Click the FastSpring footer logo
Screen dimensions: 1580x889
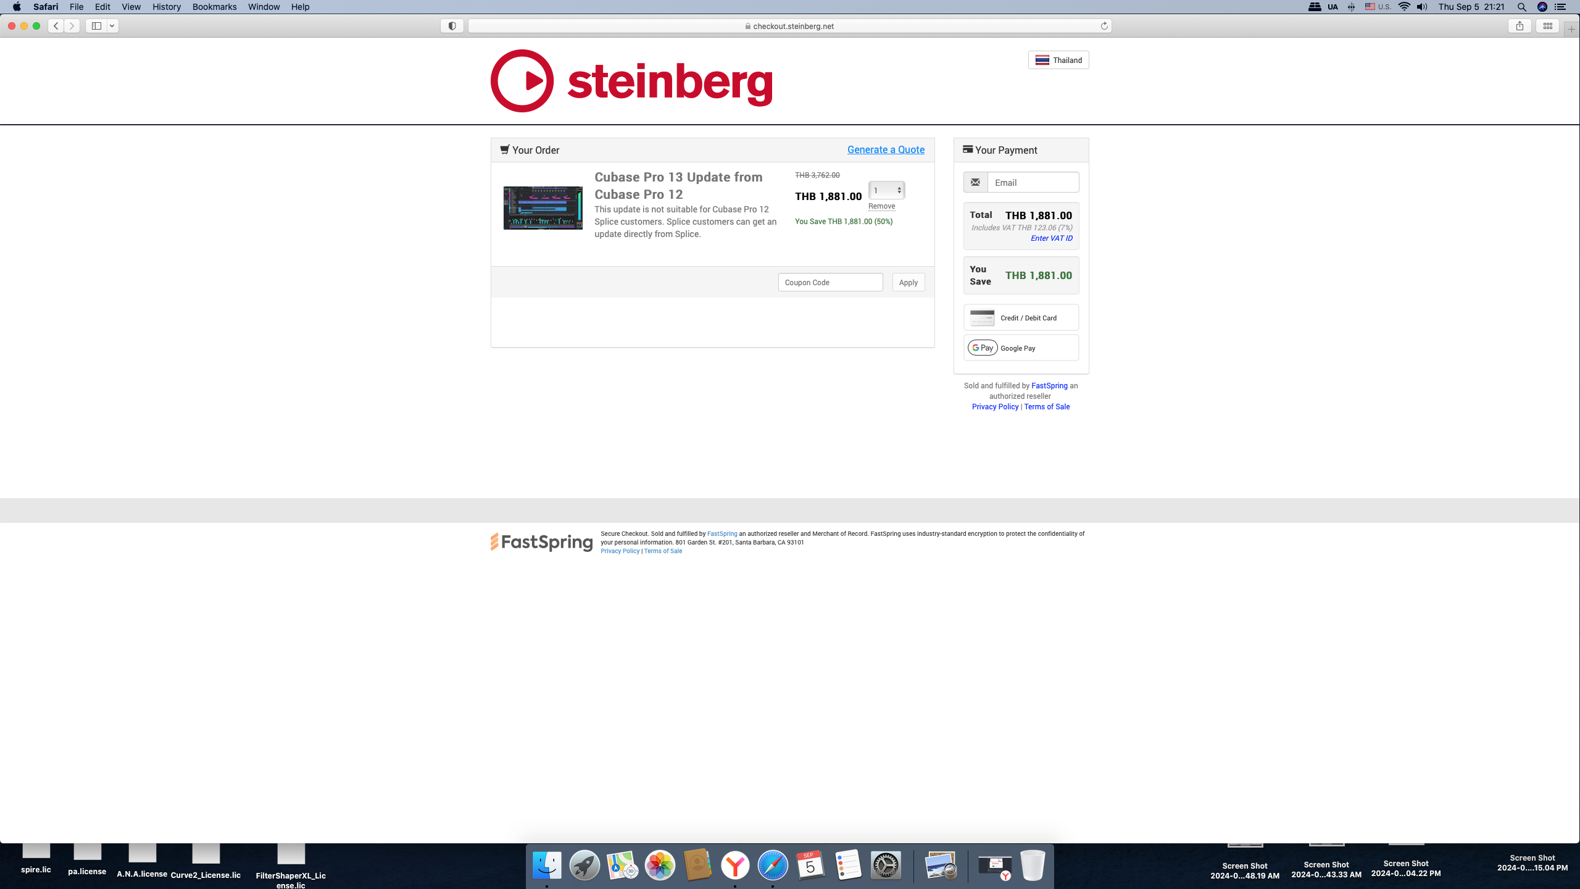(541, 542)
